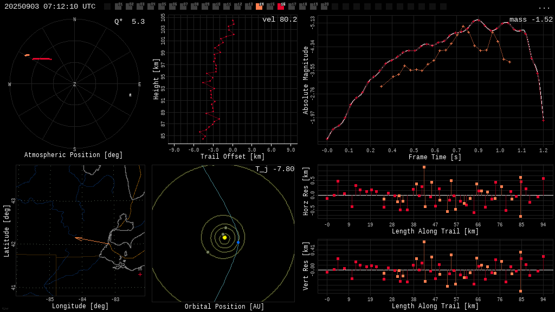The width and height of the screenshot is (555, 312).
Task: Select the orange station 14 box
Action: [259, 6]
